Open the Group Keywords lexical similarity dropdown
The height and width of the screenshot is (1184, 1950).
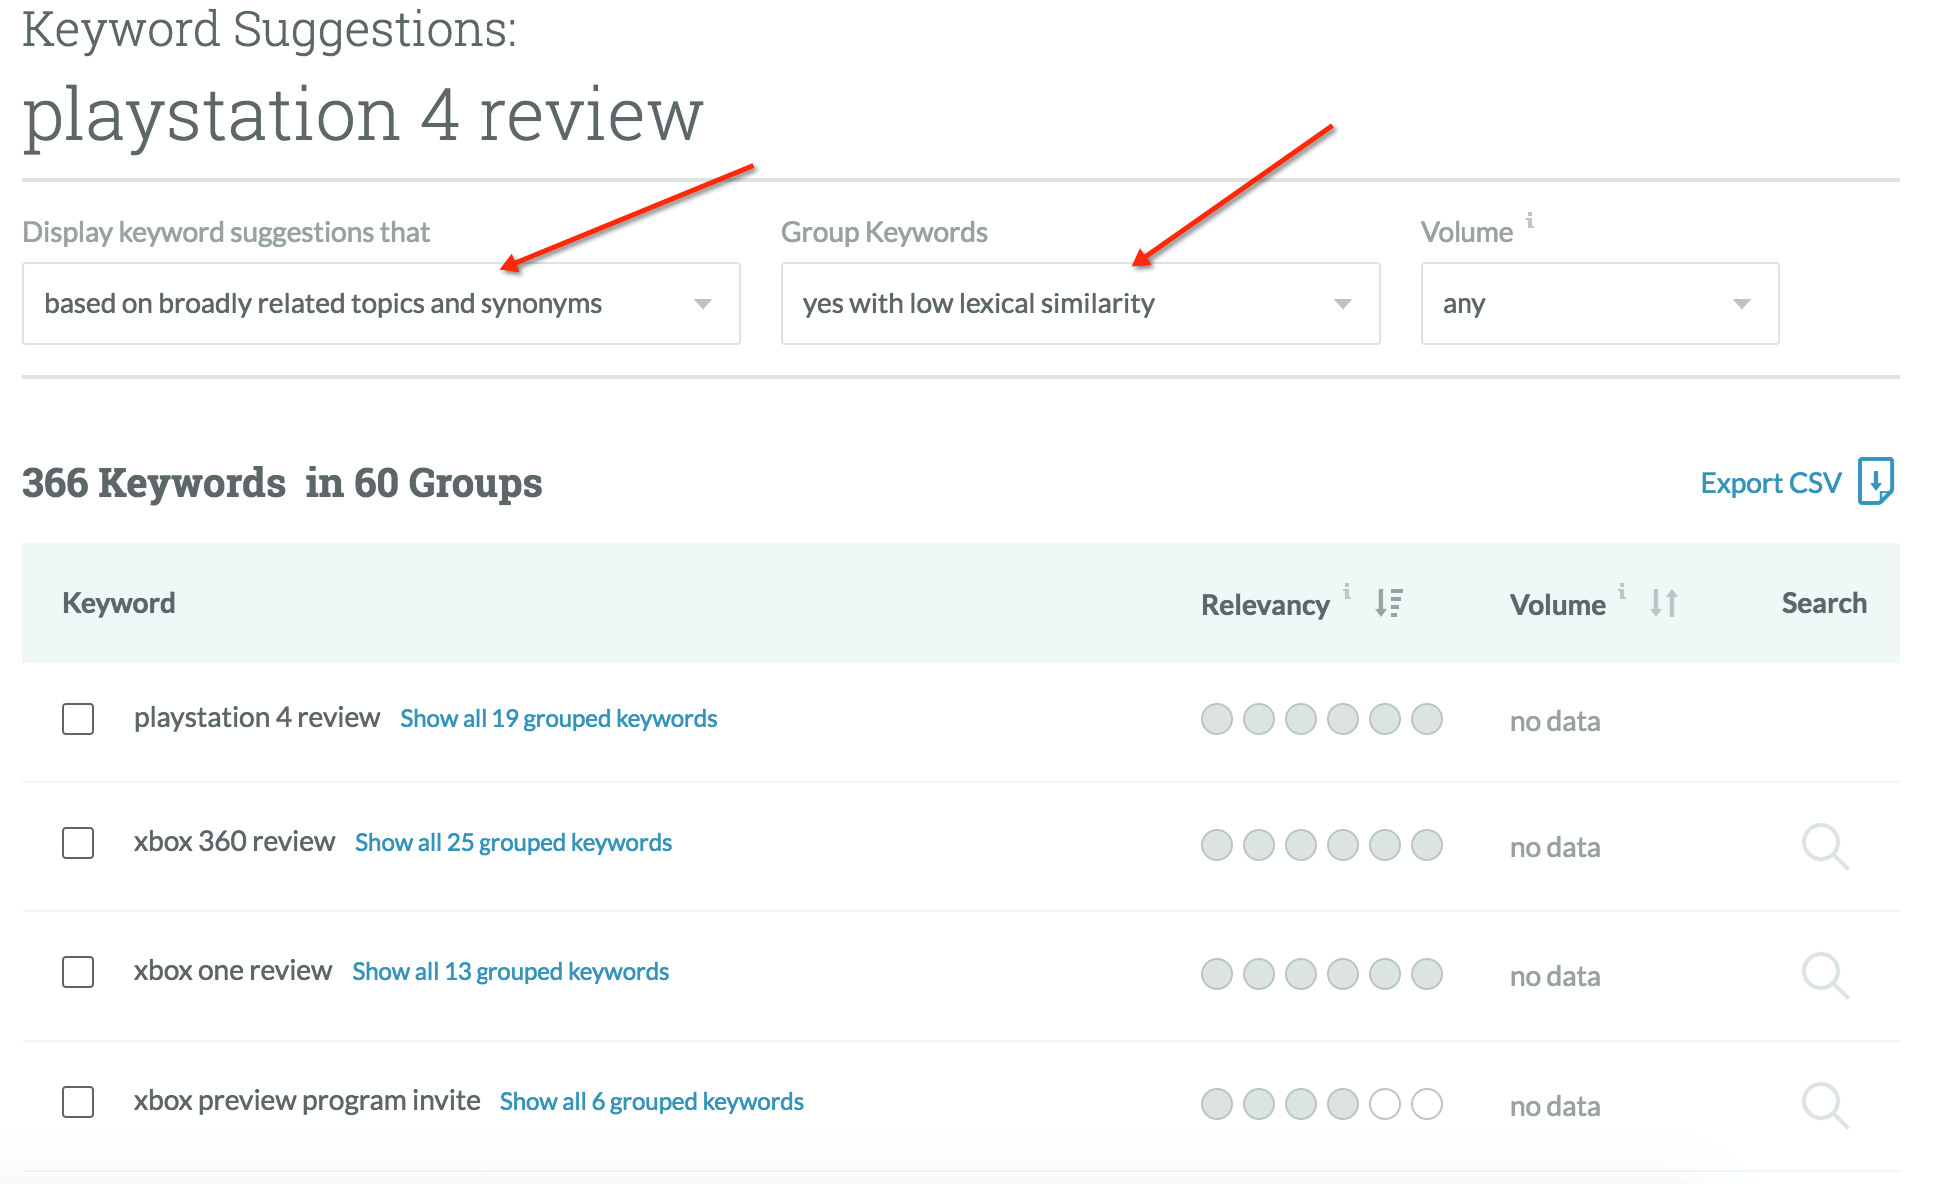tap(1080, 303)
